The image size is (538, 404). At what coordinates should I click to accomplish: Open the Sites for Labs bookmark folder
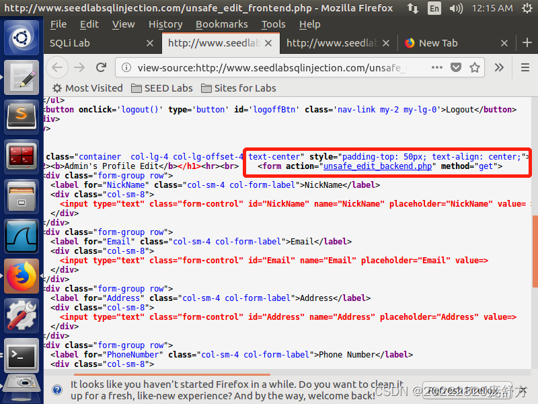[x=239, y=88]
